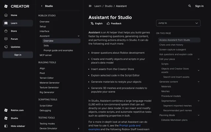Click the Hide sidebar label
This screenshot has width=211, height=132.
pos(18,126)
